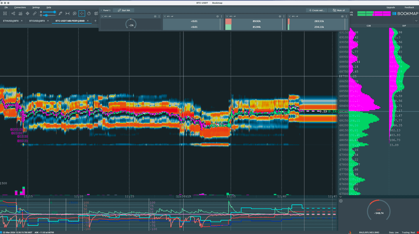Select the pencil drawing tool

coord(60,14)
